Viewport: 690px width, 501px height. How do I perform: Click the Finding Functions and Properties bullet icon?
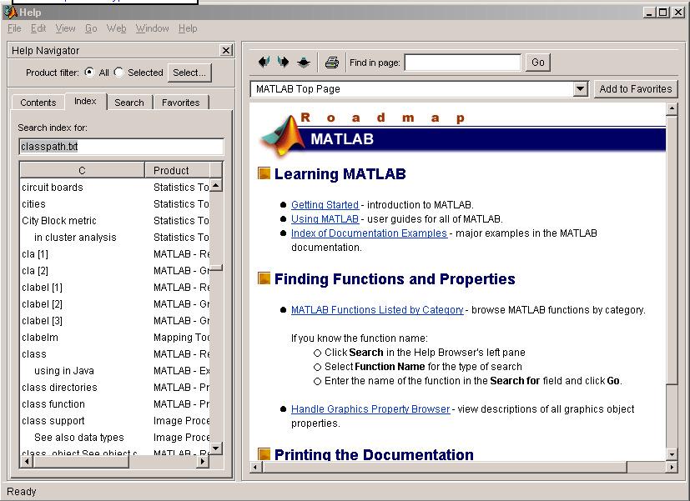(264, 278)
